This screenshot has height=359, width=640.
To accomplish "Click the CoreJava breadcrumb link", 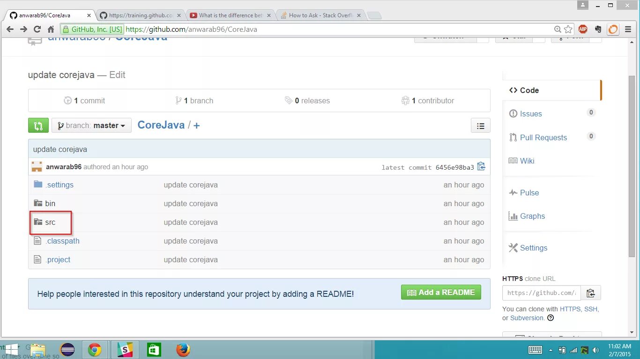I will [161, 125].
